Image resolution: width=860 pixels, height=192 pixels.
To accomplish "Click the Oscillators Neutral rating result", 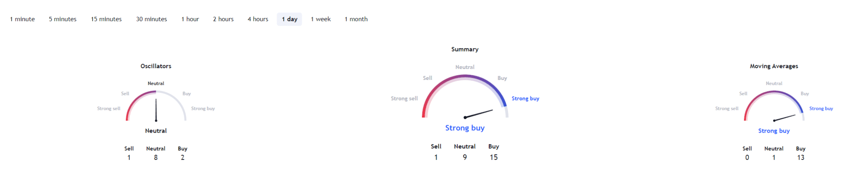I will 156,131.
